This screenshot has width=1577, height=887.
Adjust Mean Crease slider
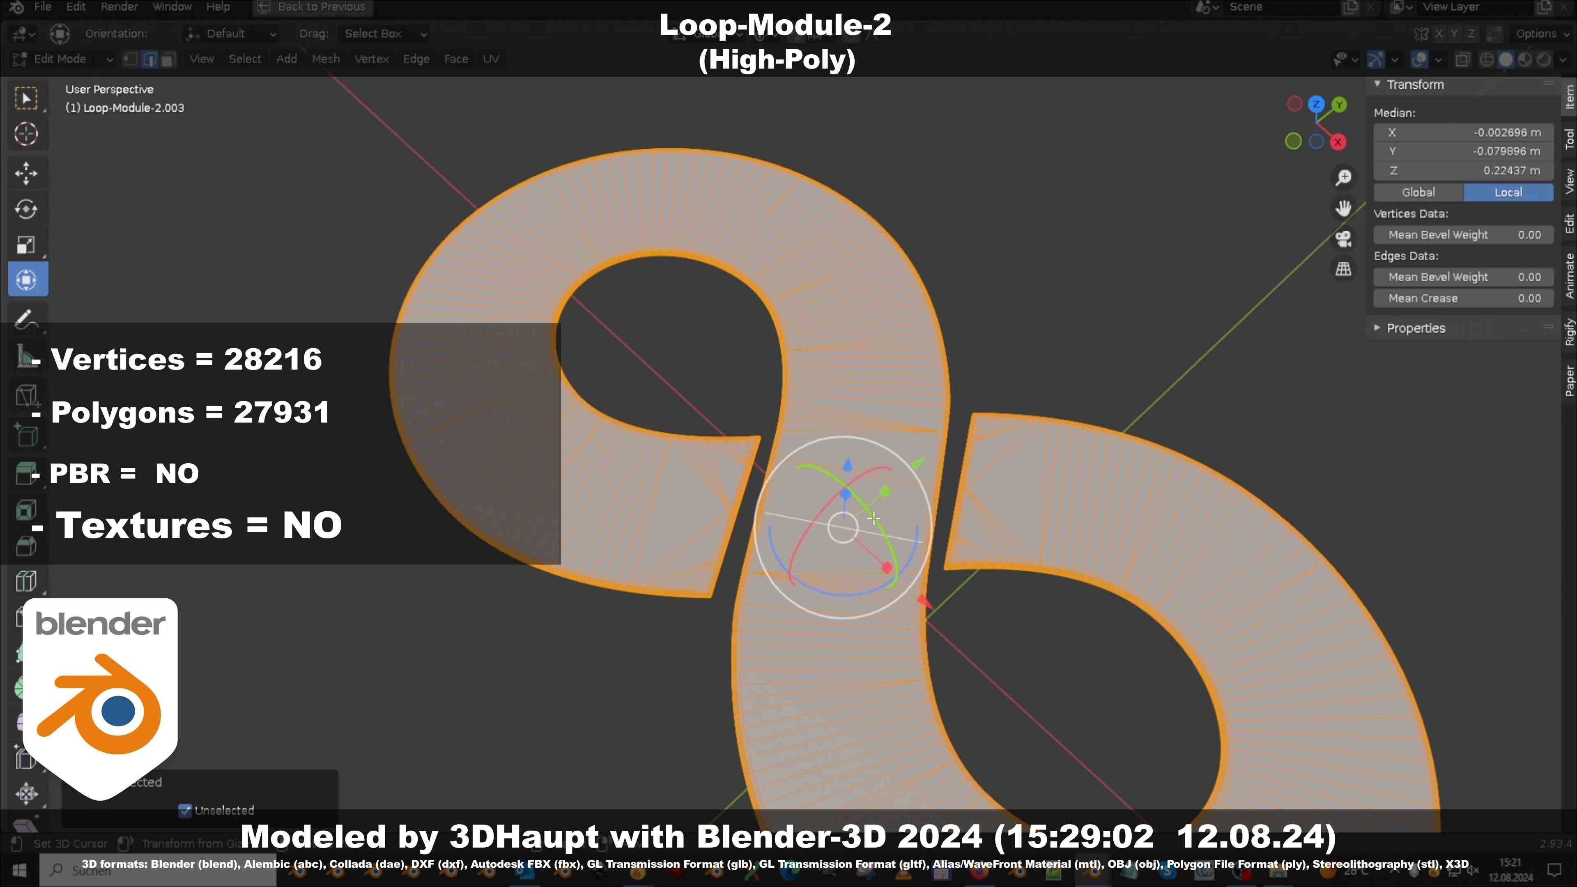tap(1463, 299)
